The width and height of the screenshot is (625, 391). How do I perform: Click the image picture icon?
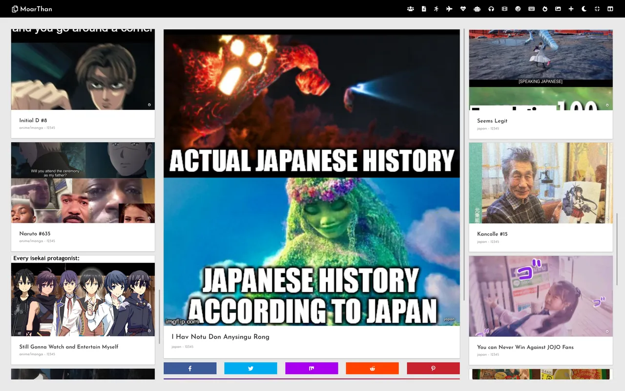point(558,9)
